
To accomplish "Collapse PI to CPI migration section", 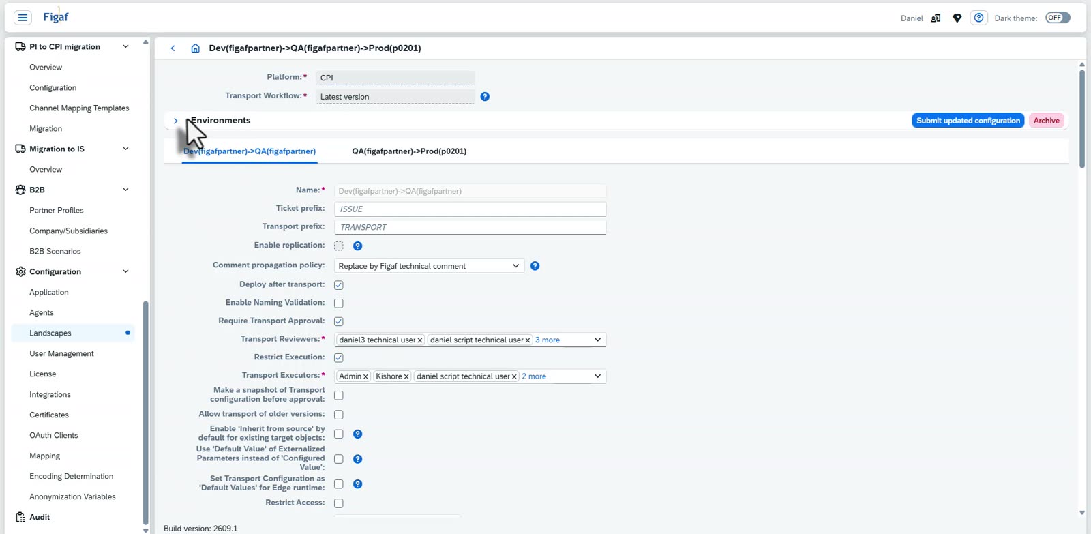I will (125, 47).
